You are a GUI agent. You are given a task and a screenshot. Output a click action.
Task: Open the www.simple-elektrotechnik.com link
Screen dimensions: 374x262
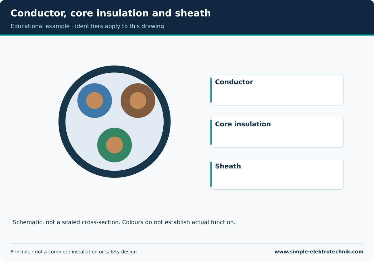tap(319, 252)
